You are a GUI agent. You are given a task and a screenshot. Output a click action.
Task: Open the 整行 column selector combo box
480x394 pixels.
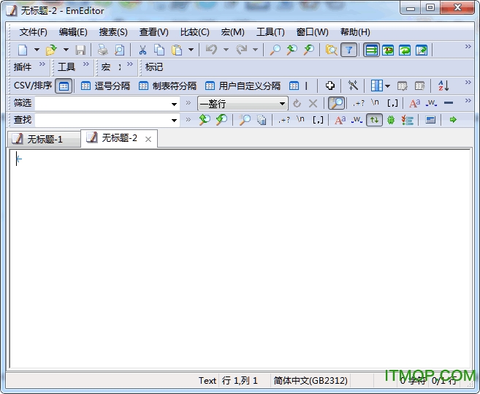pos(243,104)
